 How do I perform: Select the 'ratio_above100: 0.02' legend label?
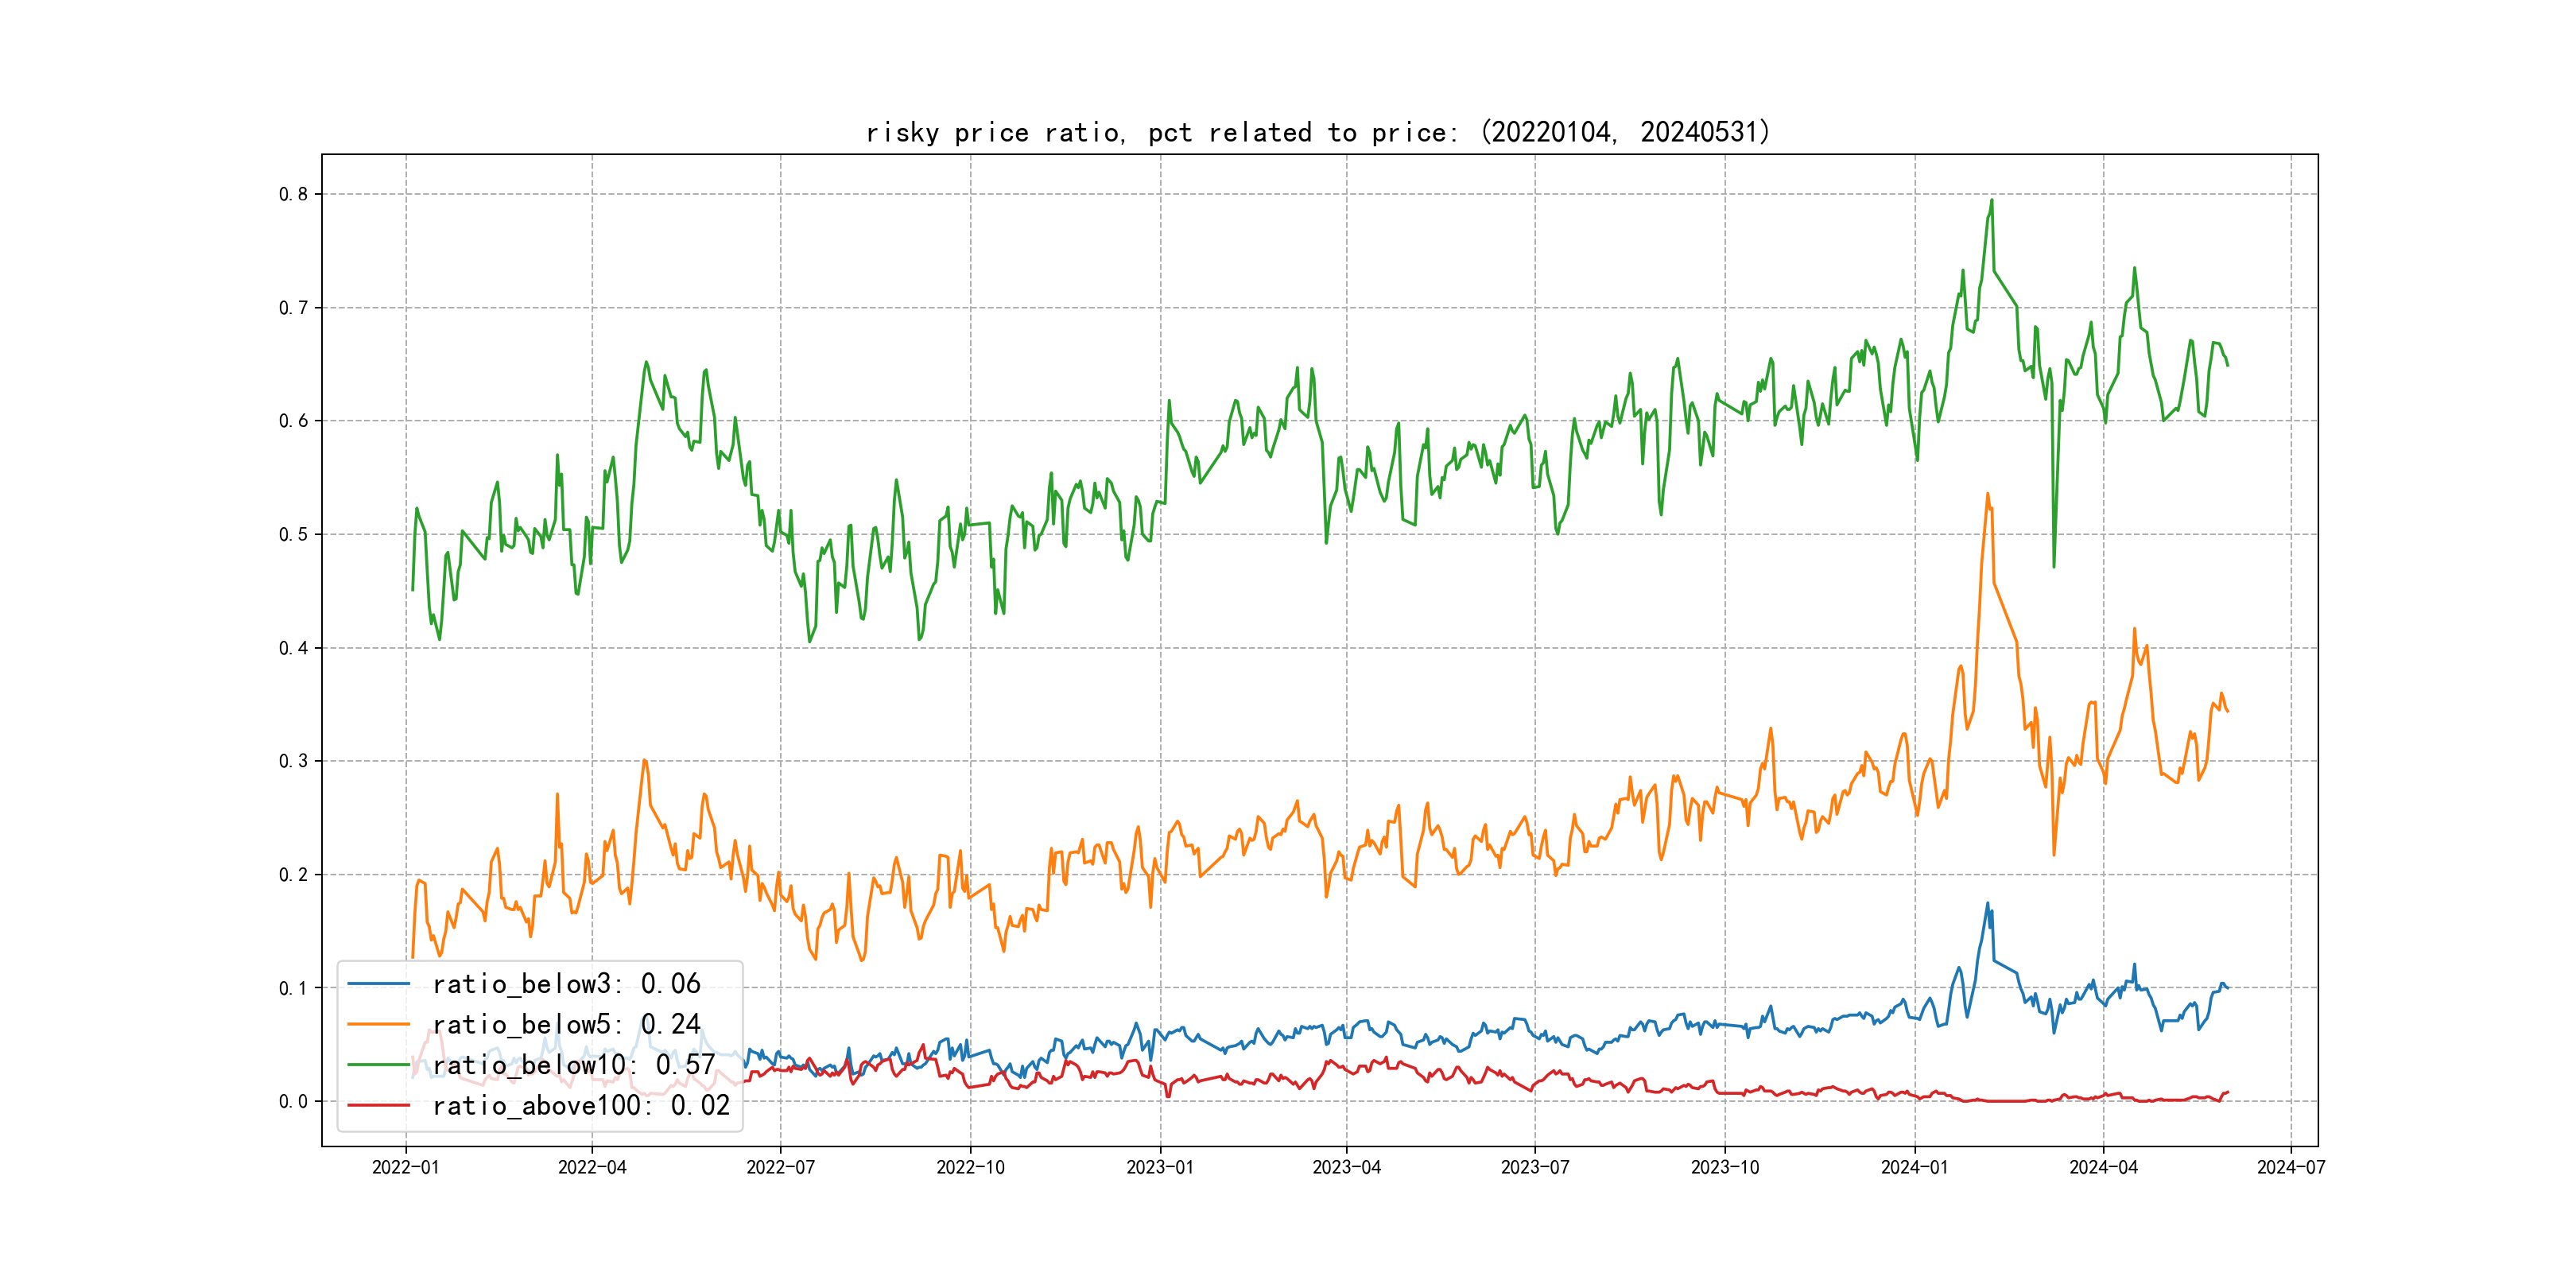(581, 1105)
